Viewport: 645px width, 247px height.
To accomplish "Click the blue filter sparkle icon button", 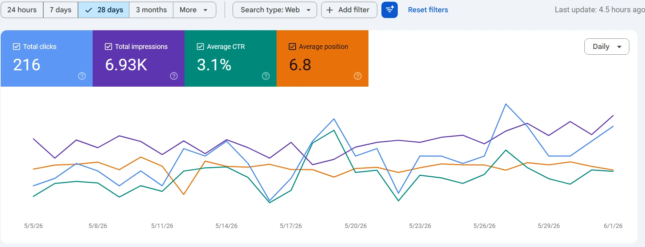I will tap(390, 10).
